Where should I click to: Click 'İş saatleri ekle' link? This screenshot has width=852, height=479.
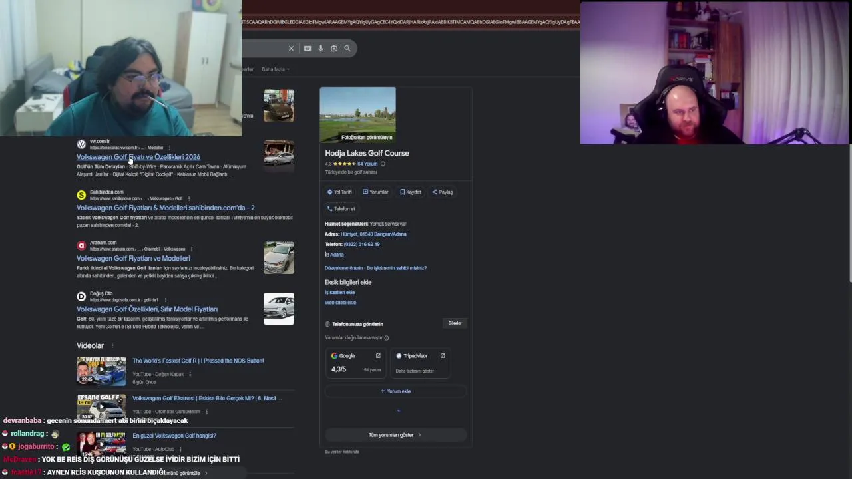tap(339, 292)
